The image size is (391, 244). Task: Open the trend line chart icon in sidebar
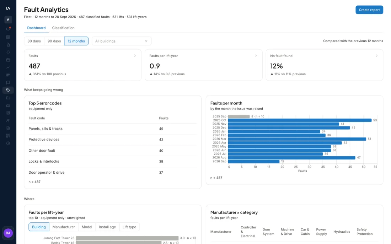point(8,67)
